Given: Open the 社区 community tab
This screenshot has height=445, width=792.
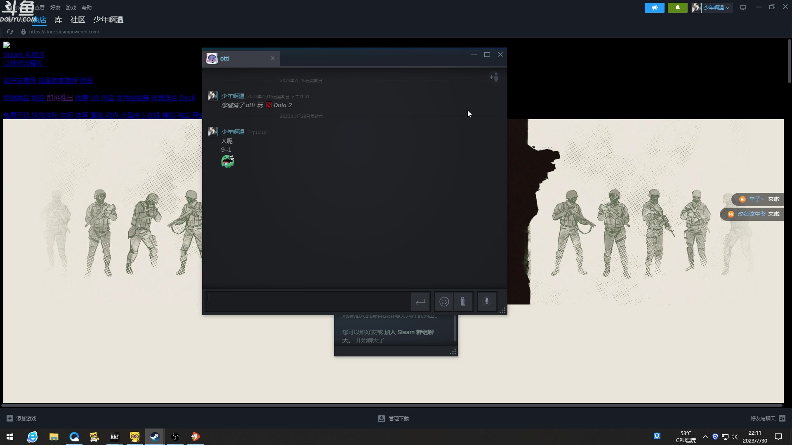Looking at the screenshot, I should pyautogui.click(x=78, y=20).
